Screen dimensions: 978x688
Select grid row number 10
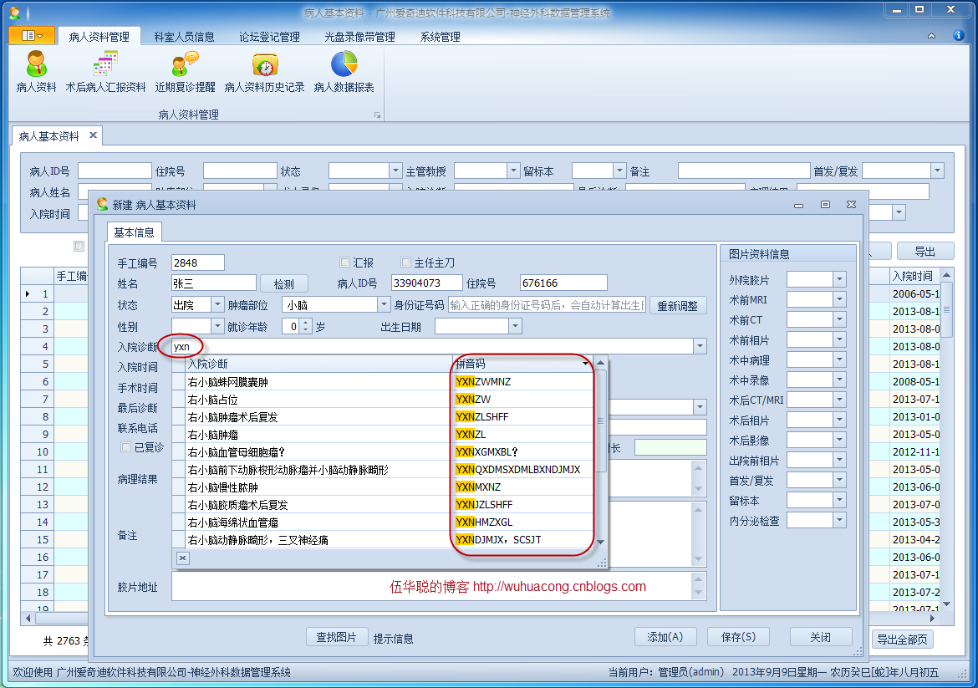(x=38, y=451)
